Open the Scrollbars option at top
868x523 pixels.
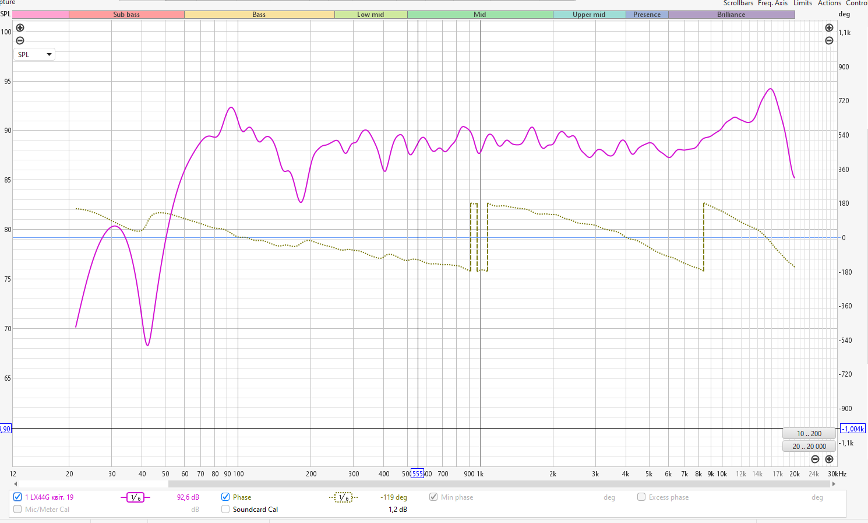coord(738,3)
